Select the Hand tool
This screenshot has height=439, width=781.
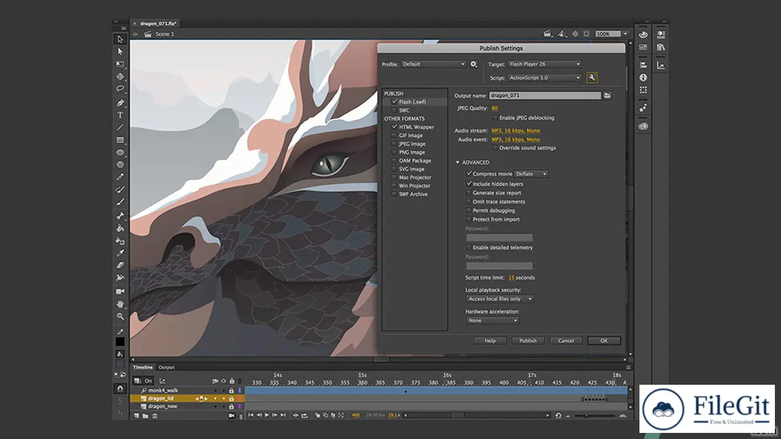click(120, 304)
